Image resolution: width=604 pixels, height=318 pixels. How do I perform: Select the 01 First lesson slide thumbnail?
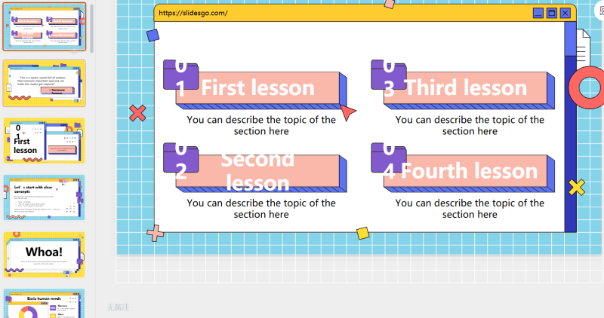(x=45, y=141)
